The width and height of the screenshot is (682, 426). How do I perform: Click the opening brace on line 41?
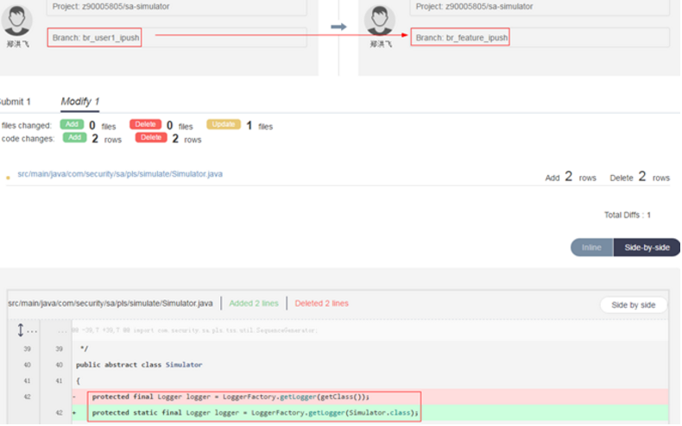point(79,381)
